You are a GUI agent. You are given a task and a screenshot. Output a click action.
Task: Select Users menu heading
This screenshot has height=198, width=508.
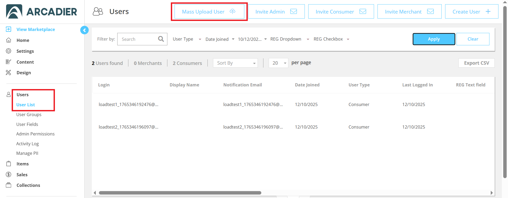[x=23, y=94]
